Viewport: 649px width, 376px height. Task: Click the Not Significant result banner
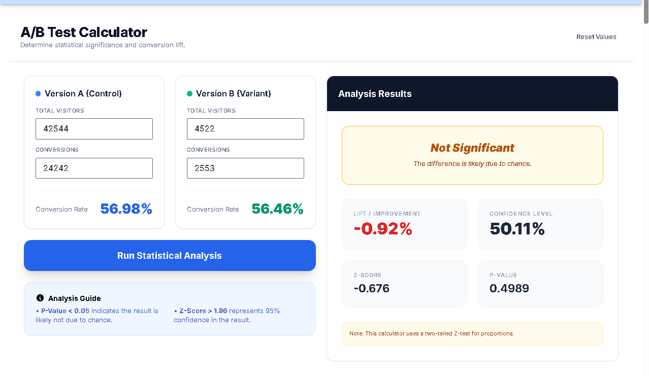(x=472, y=155)
